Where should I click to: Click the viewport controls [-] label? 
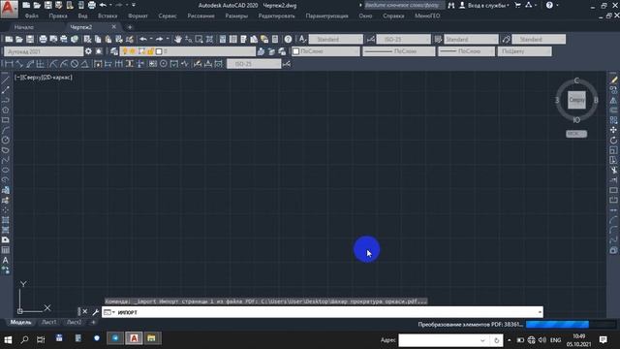tap(17, 78)
